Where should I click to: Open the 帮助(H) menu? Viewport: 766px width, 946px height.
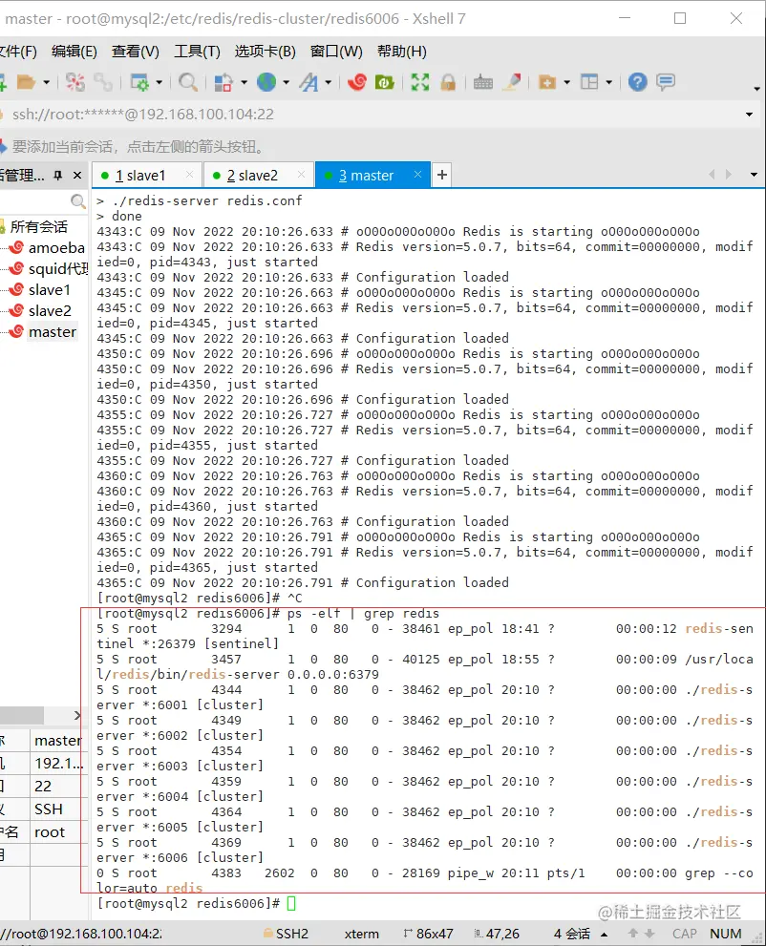(x=402, y=52)
